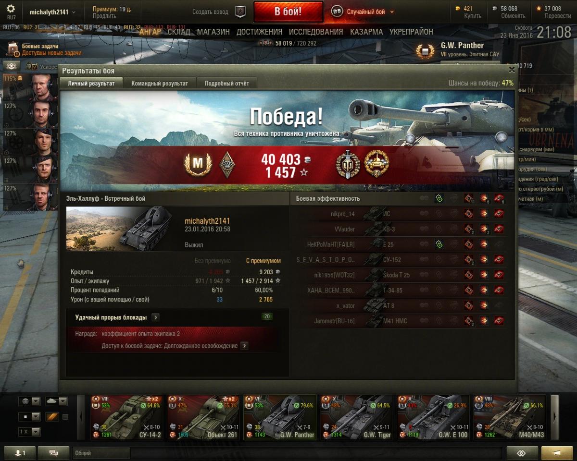Expand the nation filter globe dropdown

click(x=29, y=401)
